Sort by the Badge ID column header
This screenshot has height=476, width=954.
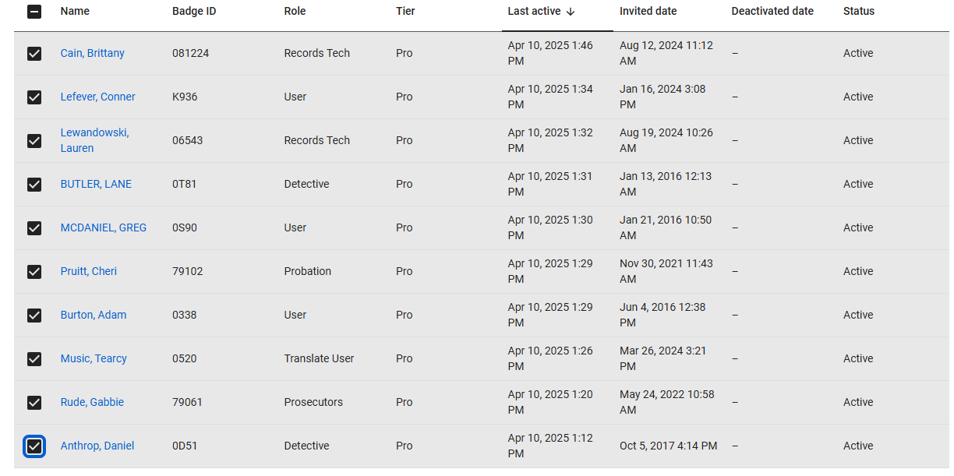click(x=194, y=12)
